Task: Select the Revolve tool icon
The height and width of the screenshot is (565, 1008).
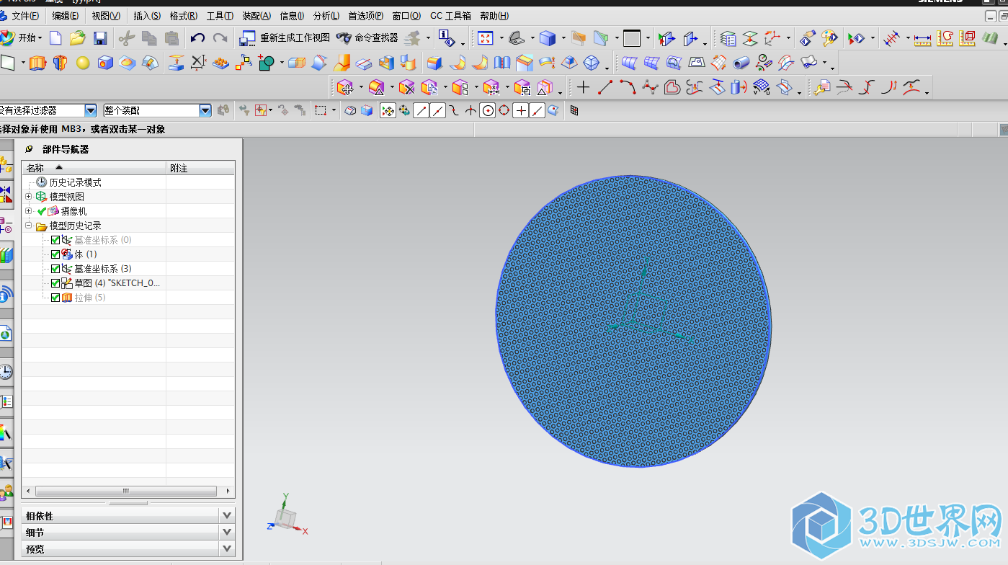Action: (x=60, y=63)
